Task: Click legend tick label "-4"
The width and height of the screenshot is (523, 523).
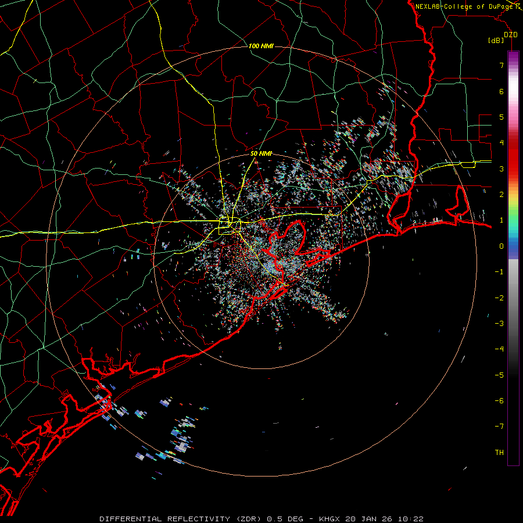Action: point(499,349)
